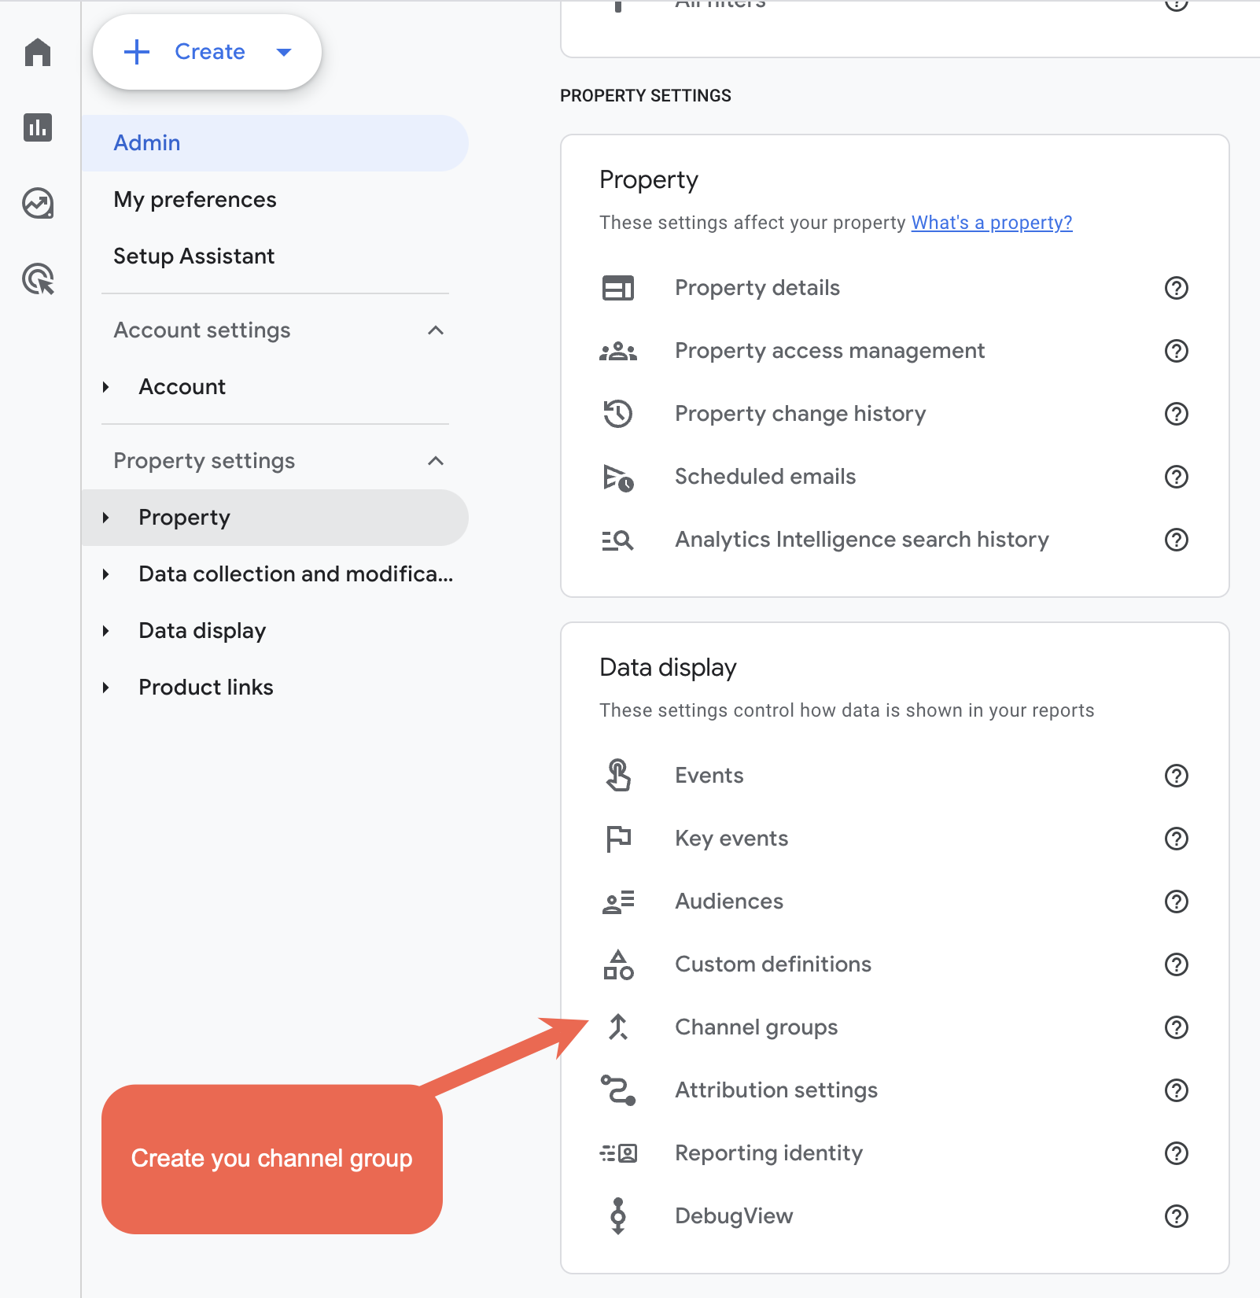Open the Explore icon in left rail
Image resolution: width=1260 pixels, height=1298 pixels.
pyautogui.click(x=38, y=203)
